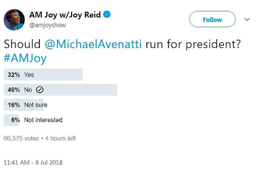Screen dimensions: 276x170
Task: Select the 46% No poll option
Action: (x=60, y=90)
